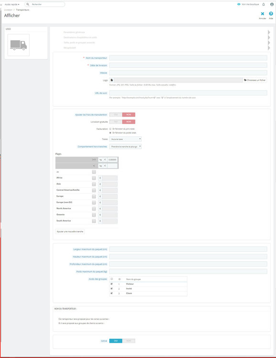Click arrow beside Destinations d'expédition step
This screenshot has width=276, height=358.
(269, 37)
